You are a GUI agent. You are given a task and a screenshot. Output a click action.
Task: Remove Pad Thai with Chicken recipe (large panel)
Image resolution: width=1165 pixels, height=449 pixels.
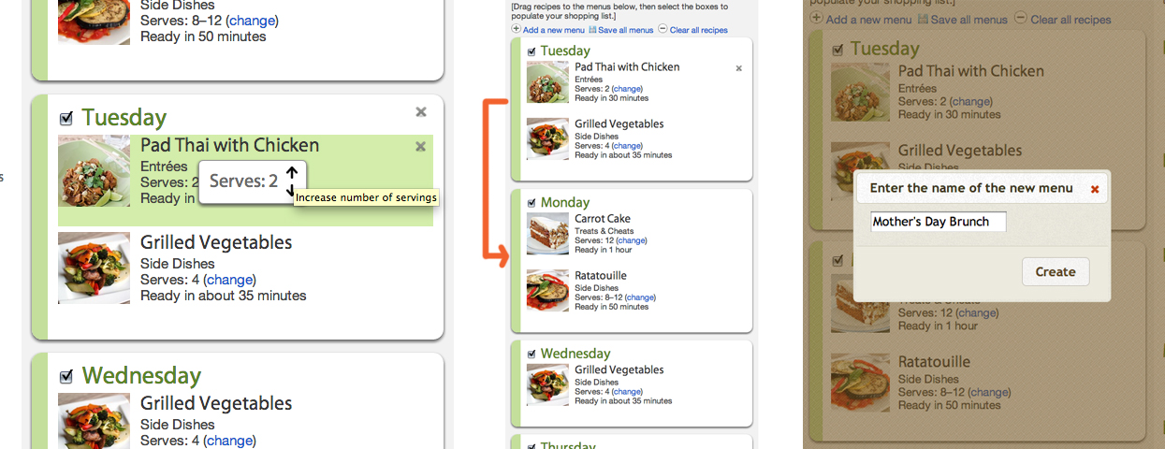pos(420,146)
